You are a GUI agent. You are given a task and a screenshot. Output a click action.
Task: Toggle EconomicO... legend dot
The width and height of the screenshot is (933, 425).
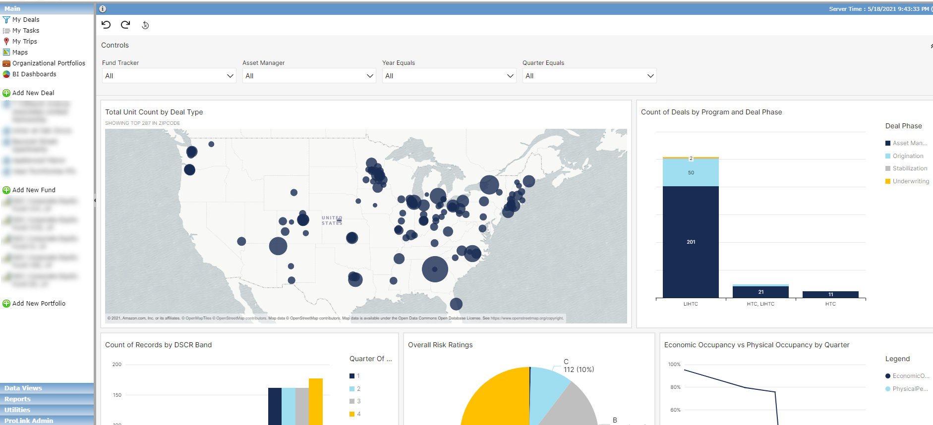(x=888, y=376)
